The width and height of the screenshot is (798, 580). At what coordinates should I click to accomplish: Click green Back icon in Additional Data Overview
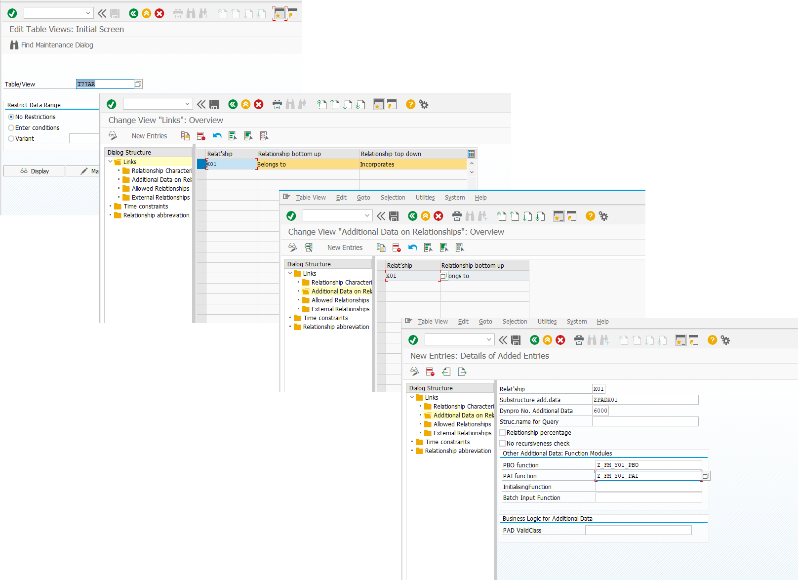(413, 216)
